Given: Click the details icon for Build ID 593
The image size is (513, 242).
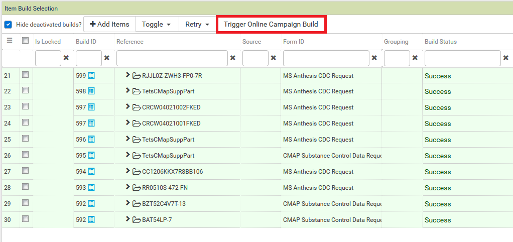Looking at the screenshot, I should tap(91, 188).
